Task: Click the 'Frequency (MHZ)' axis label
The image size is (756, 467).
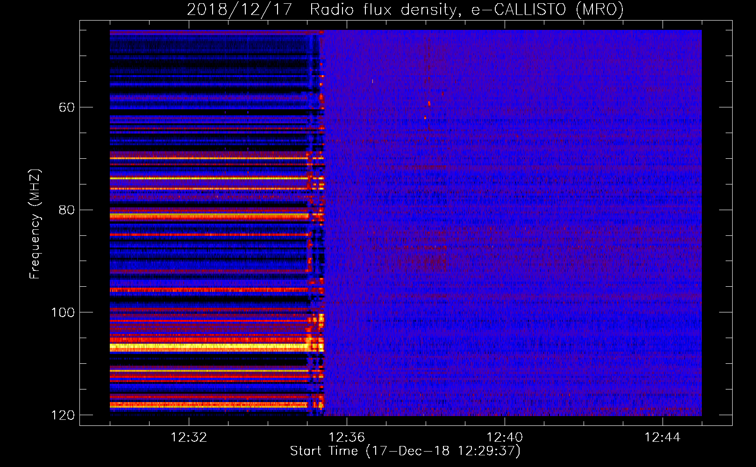Action: coord(35,224)
